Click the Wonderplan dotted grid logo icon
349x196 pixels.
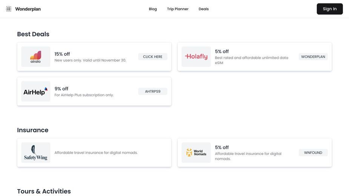click(x=8, y=9)
